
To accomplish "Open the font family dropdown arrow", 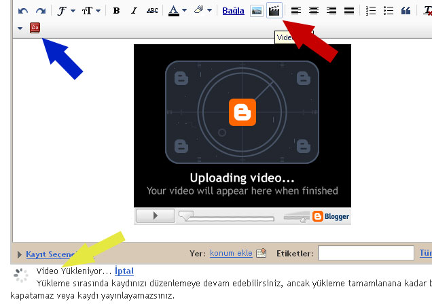I will pos(73,11).
